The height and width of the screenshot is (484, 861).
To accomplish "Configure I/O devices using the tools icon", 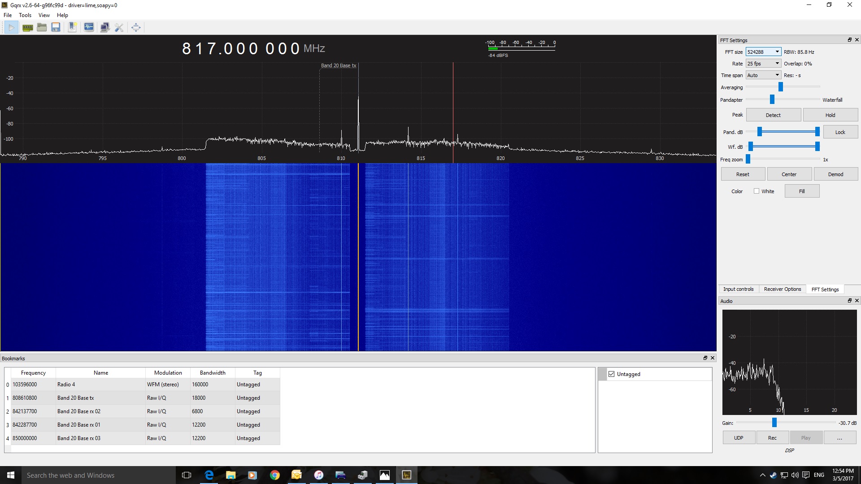I will point(119,27).
